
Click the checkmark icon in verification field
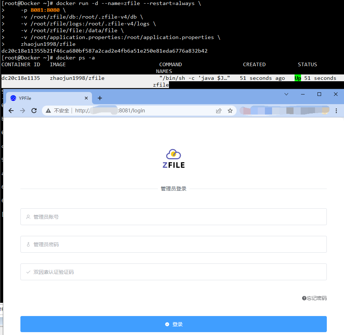click(28, 272)
